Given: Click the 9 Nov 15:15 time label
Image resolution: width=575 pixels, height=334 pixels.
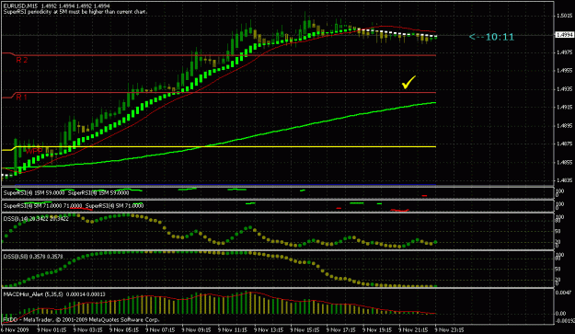Looking at the screenshot, I should [305, 329].
